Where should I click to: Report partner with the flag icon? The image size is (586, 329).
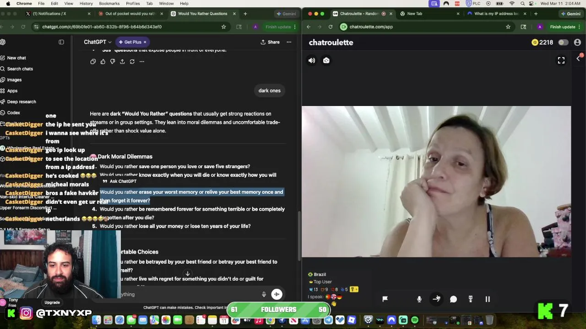coord(385,299)
